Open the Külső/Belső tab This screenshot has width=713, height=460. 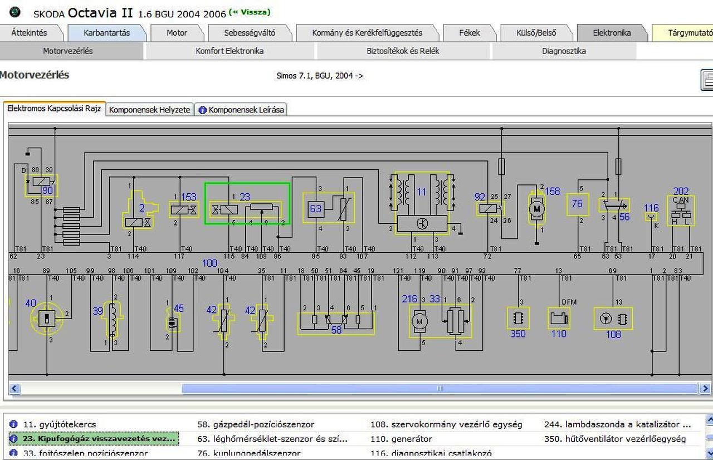[x=536, y=33]
